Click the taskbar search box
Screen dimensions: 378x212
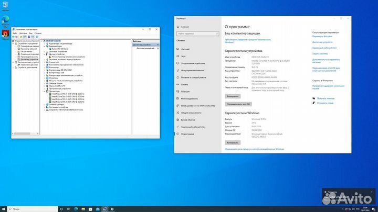(x=33, y=209)
